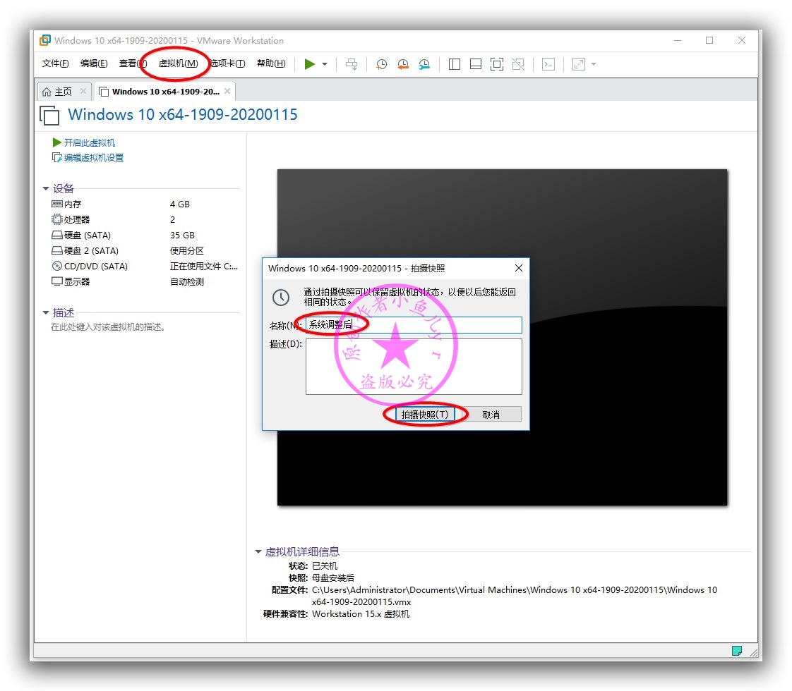Select the 处理器 device row
Image resolution: width=792 pixels, height=691 pixels.
click(144, 220)
